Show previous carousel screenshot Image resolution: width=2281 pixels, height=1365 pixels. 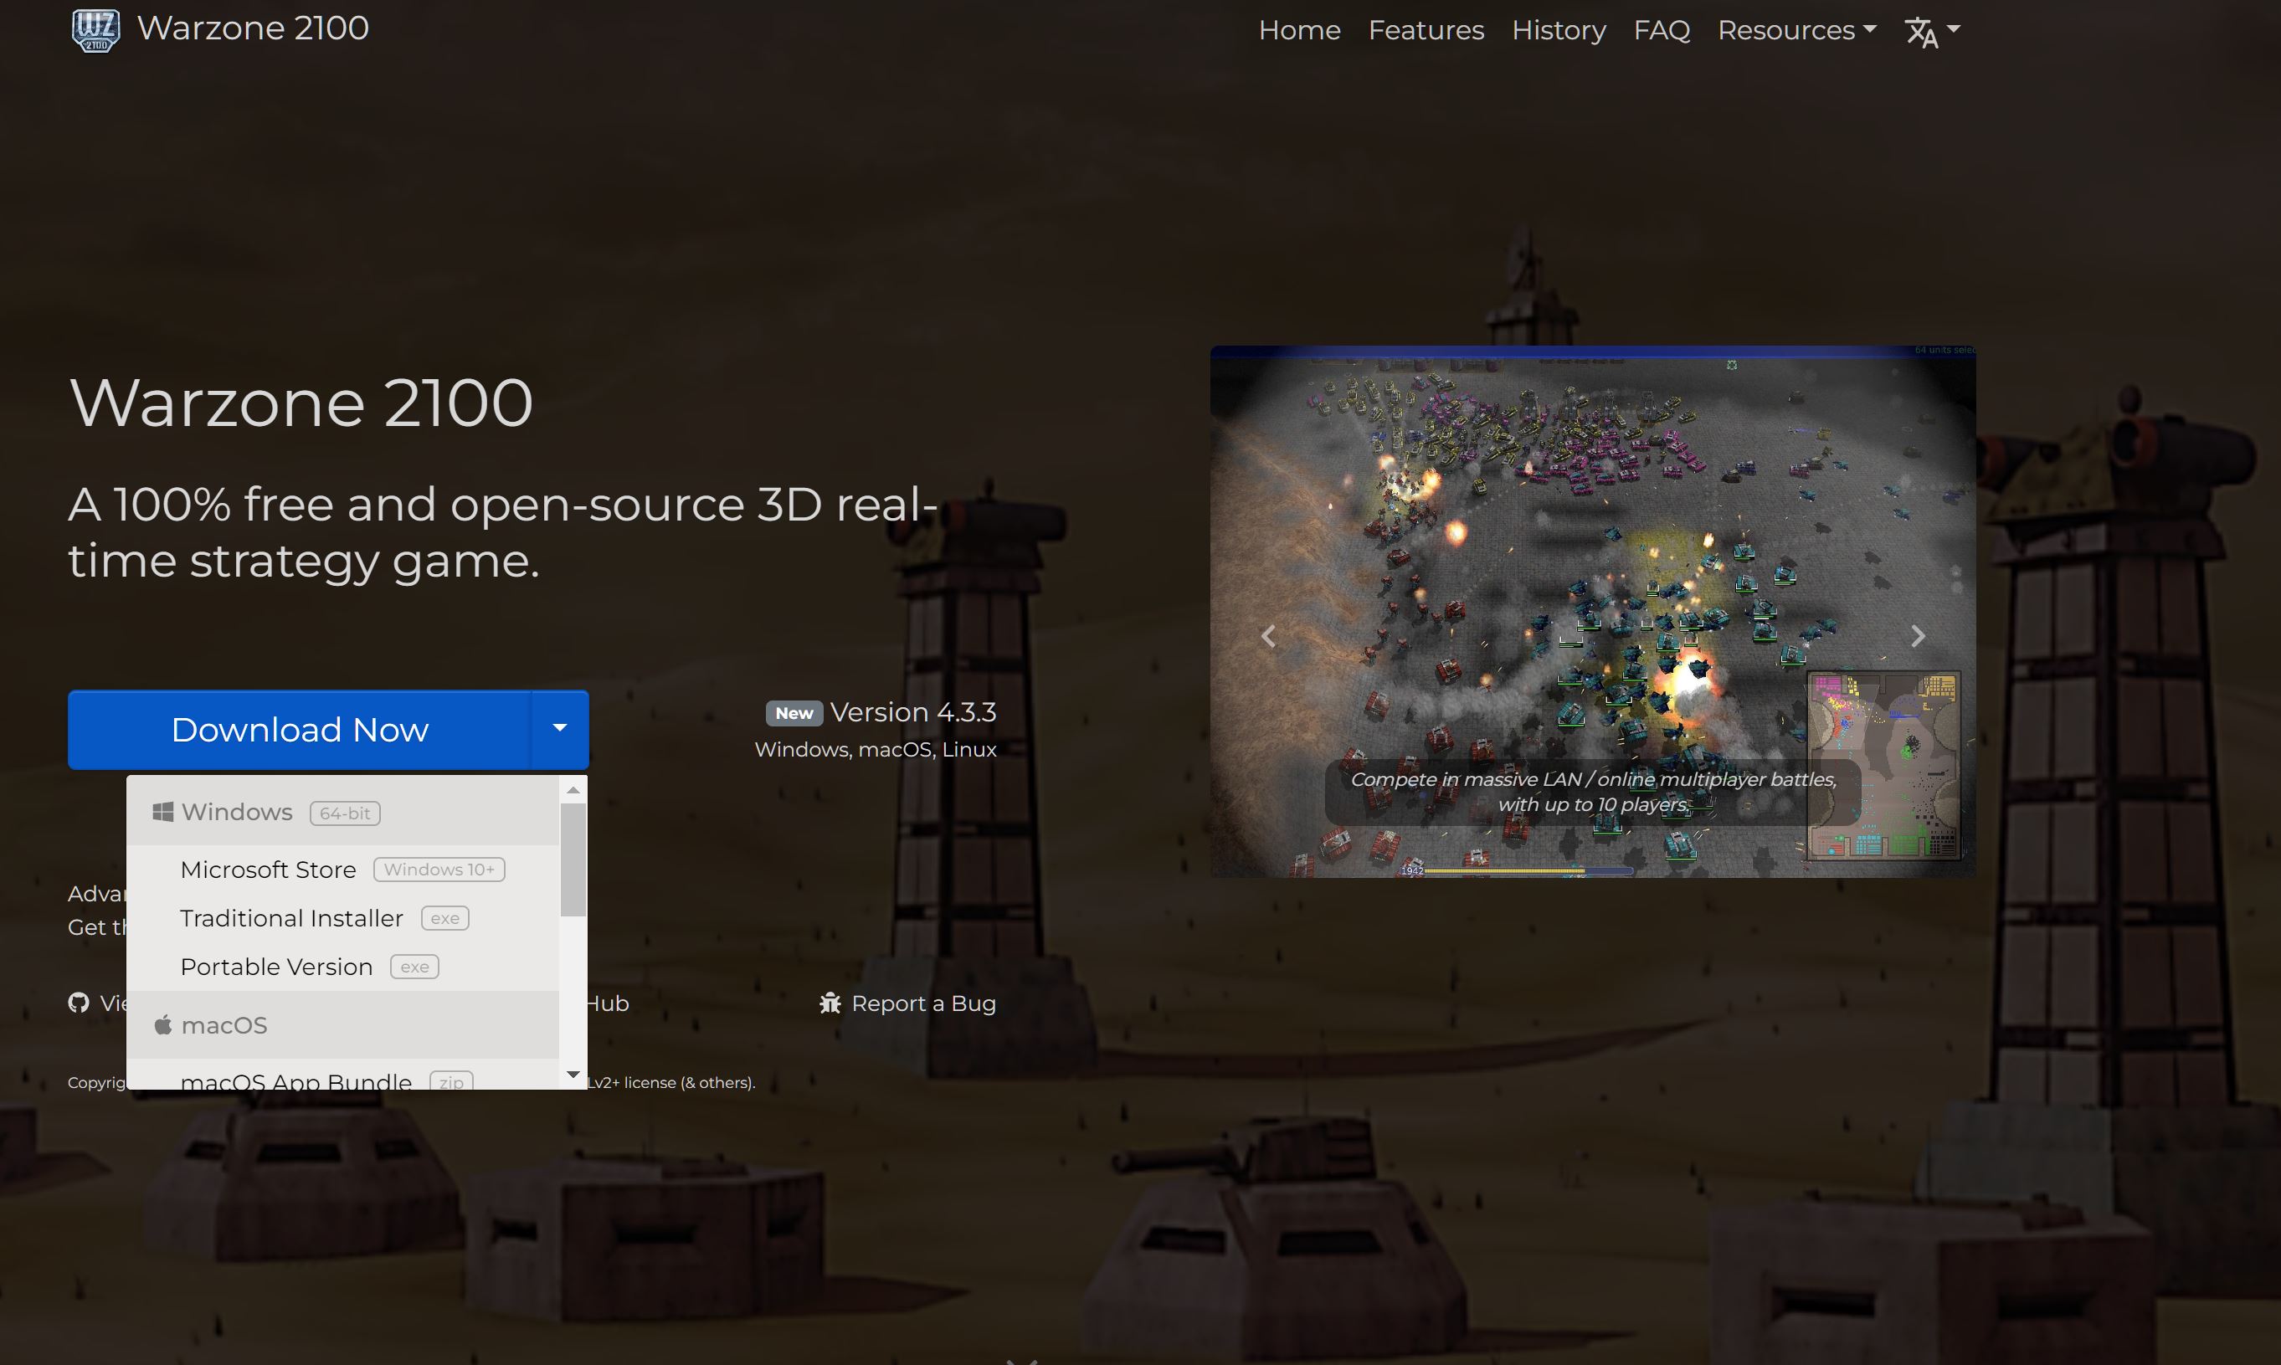pos(1267,635)
